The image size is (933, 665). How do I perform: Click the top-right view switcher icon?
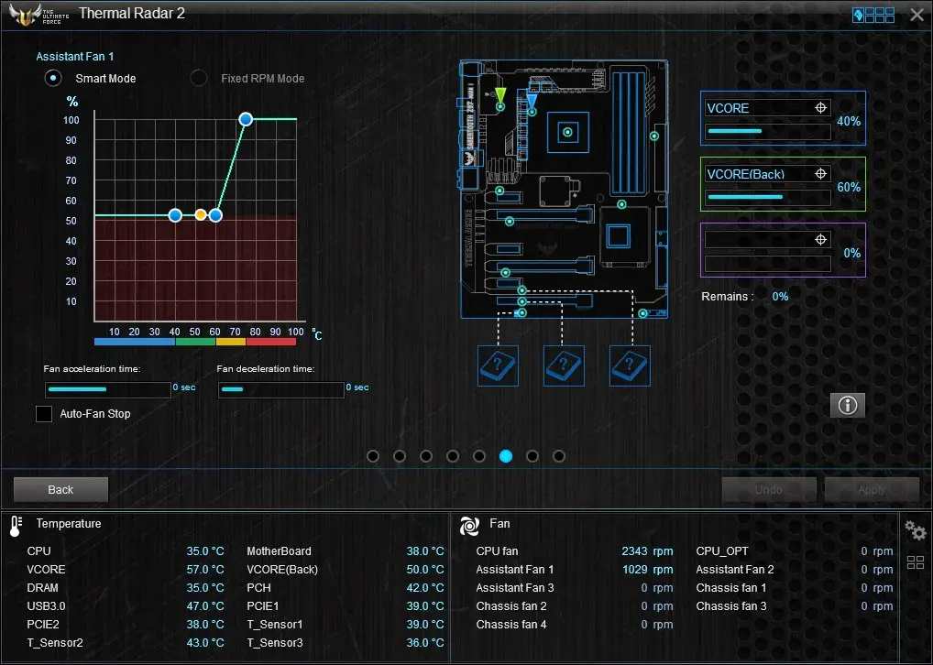click(873, 15)
